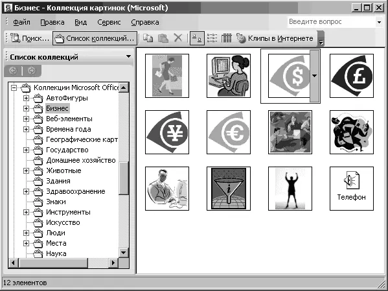Screen dimensions: 388x291
Task: Open the Сервис menu
Action: pyautogui.click(x=109, y=22)
